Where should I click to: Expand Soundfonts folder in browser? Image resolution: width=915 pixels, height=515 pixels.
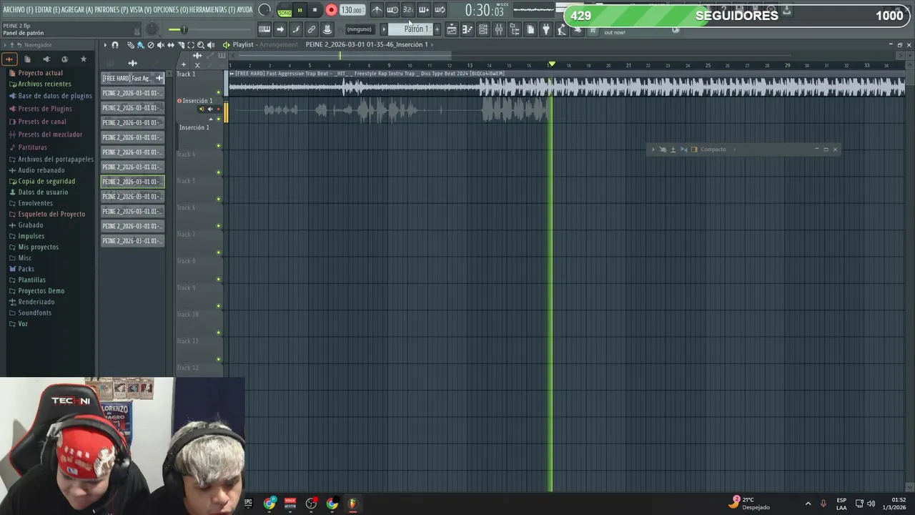[x=35, y=313]
